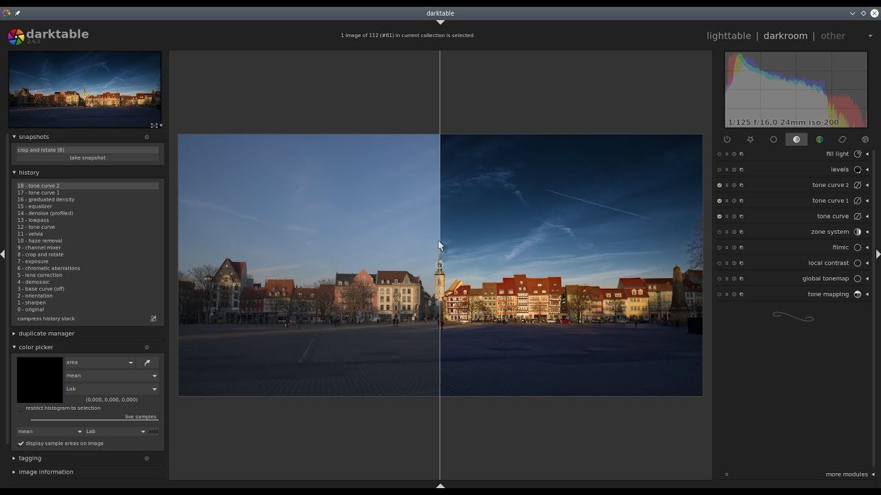This screenshot has width=881, height=495.
Task: Expand the zone system module arrow
Action: (867, 232)
